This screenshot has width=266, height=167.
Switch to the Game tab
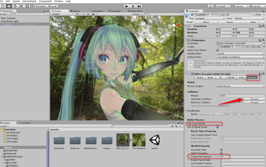click(75, 11)
